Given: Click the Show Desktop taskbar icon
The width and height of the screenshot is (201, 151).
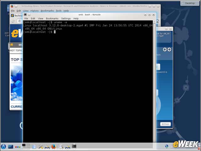Looking at the screenshot, I should (x=10, y=147).
